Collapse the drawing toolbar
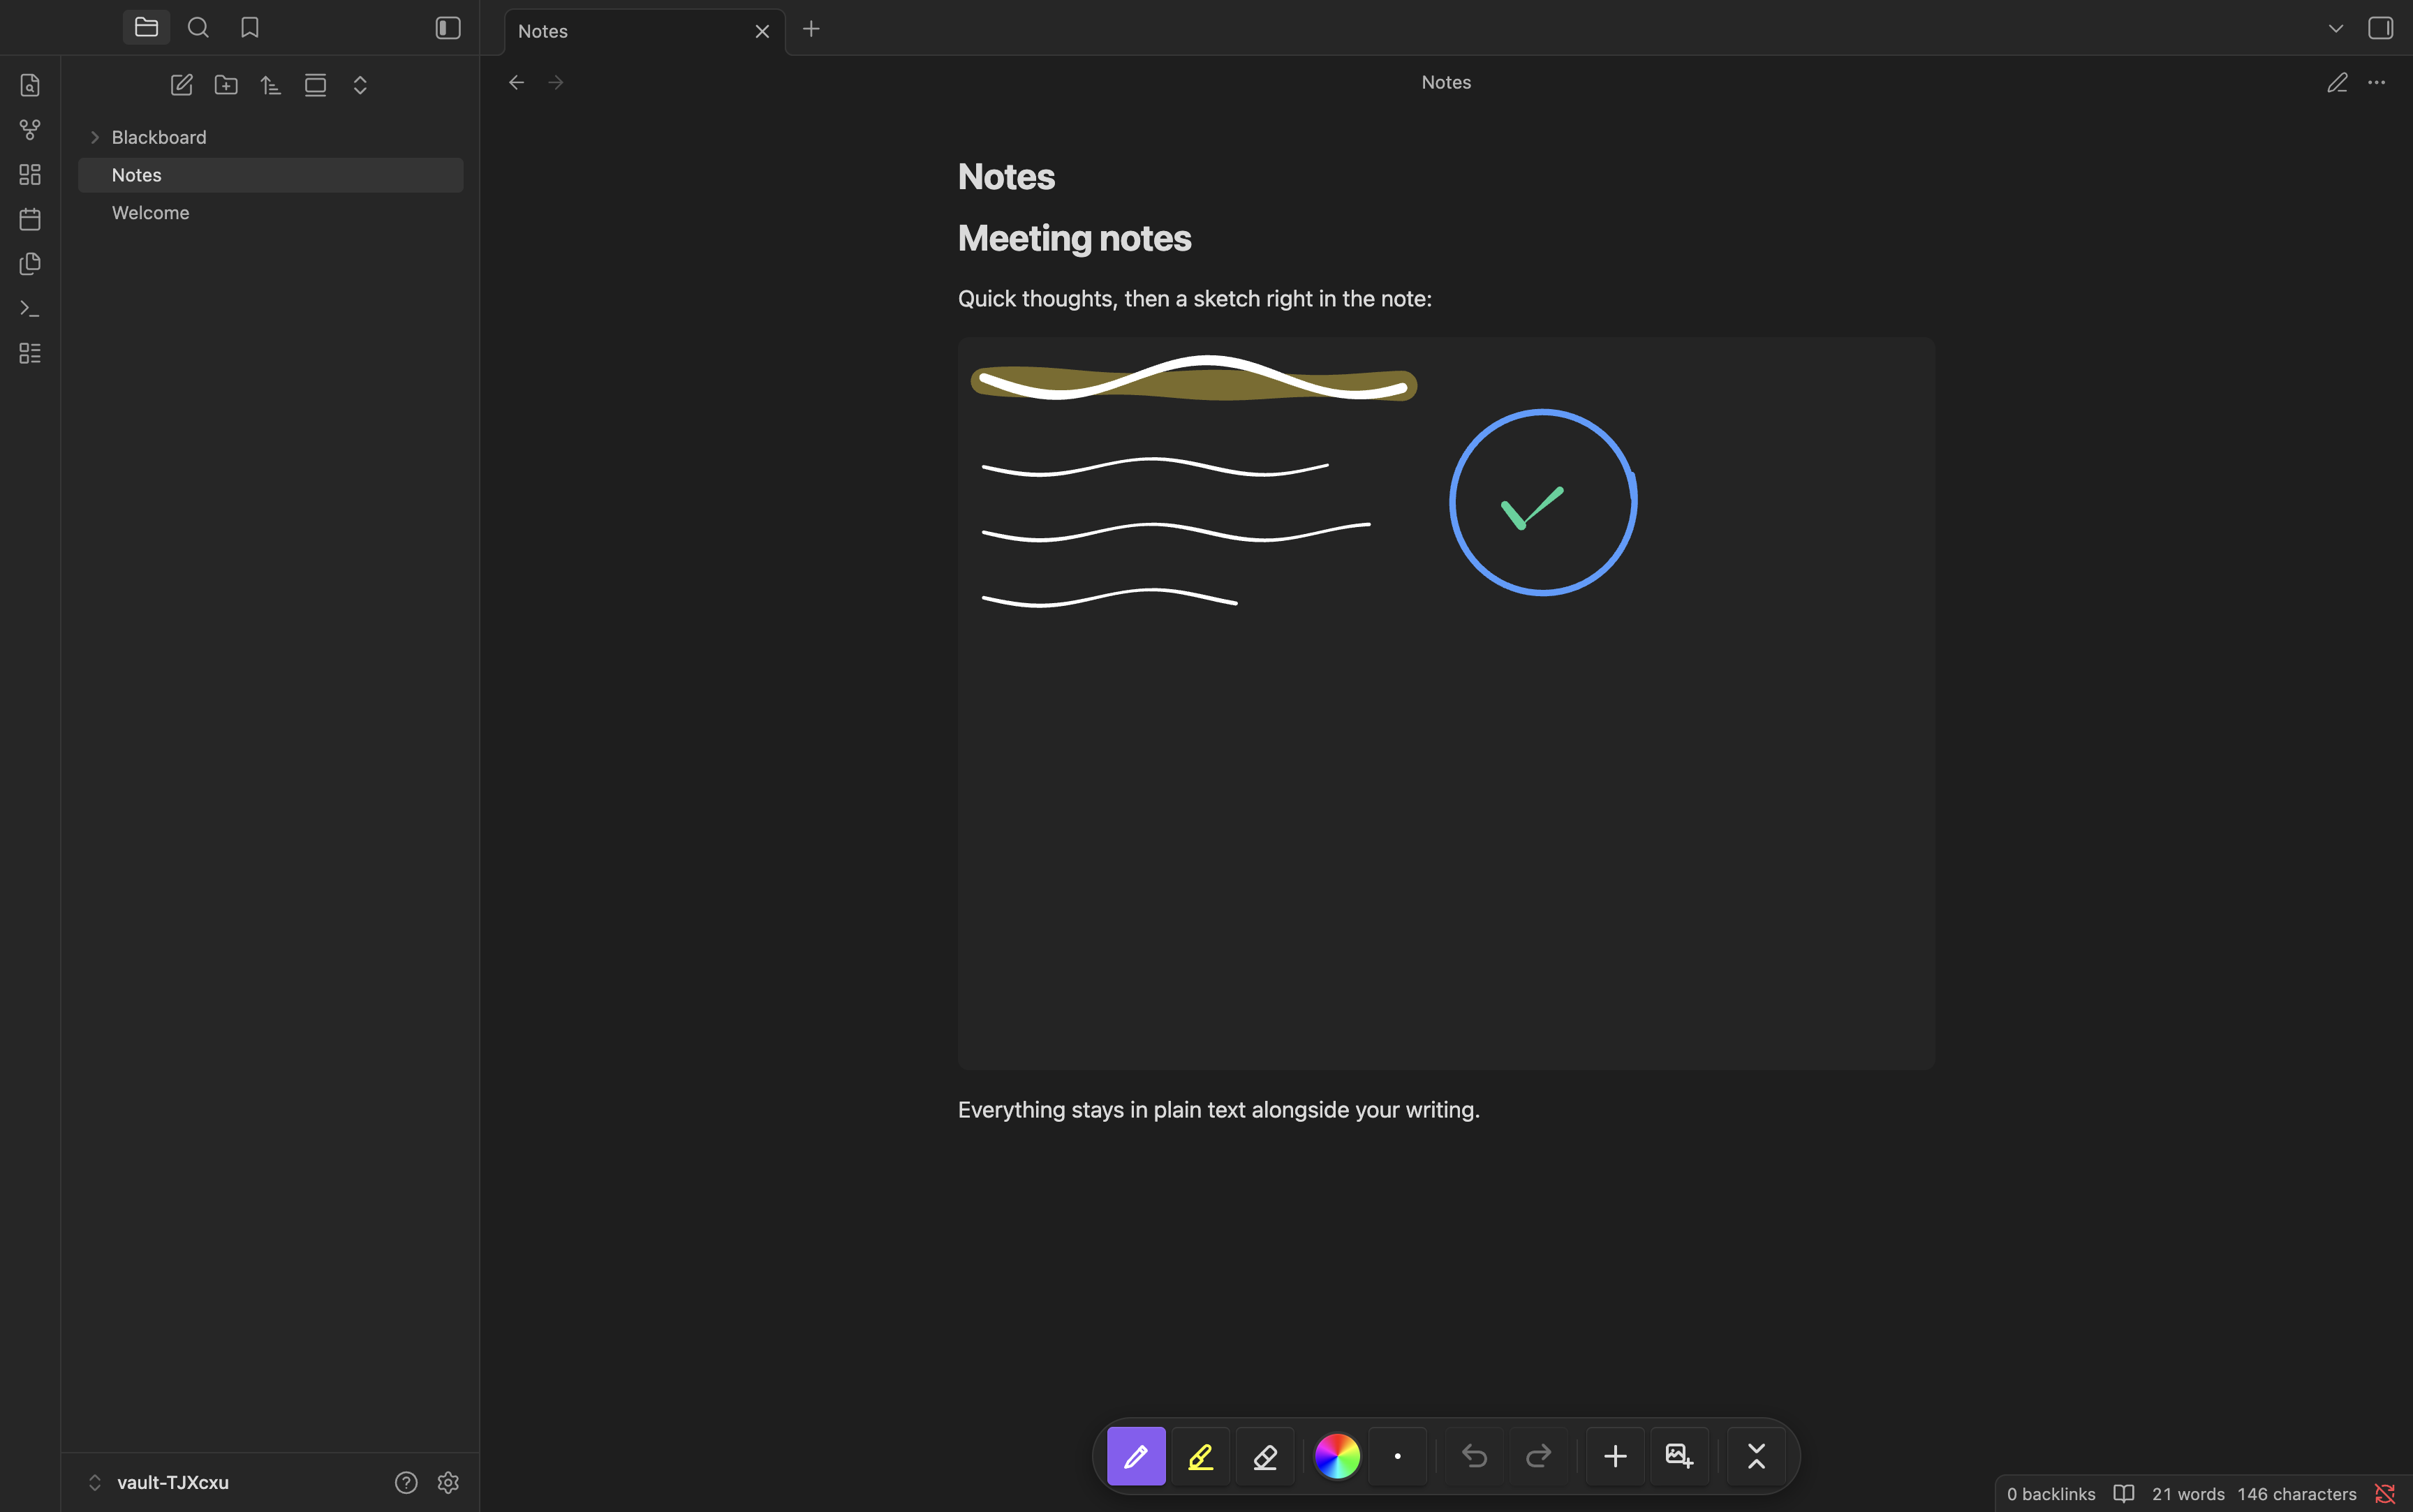 click(x=1756, y=1456)
